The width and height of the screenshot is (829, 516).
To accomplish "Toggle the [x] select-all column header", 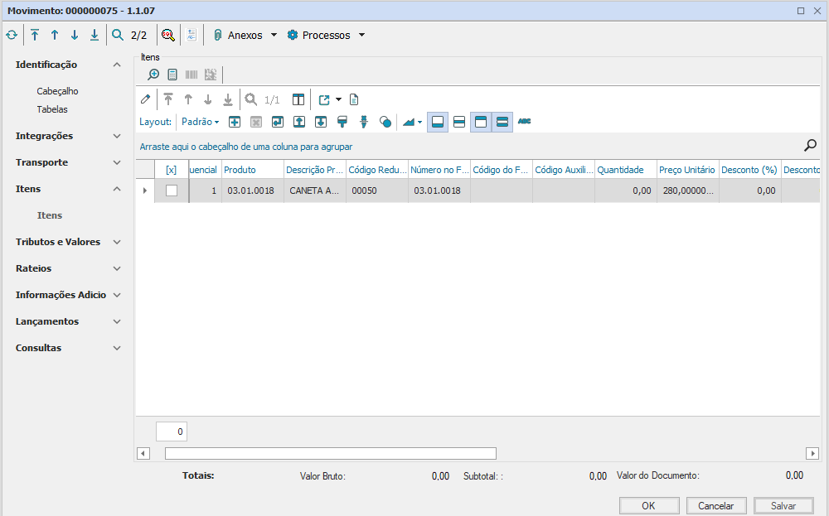I will [x=172, y=170].
